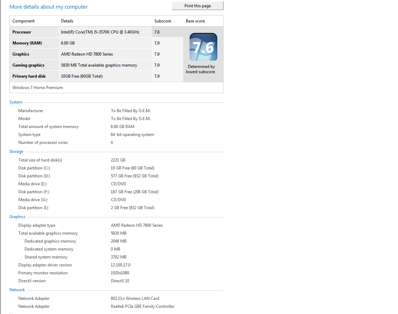Click the More details about my computer title

(x=48, y=7)
